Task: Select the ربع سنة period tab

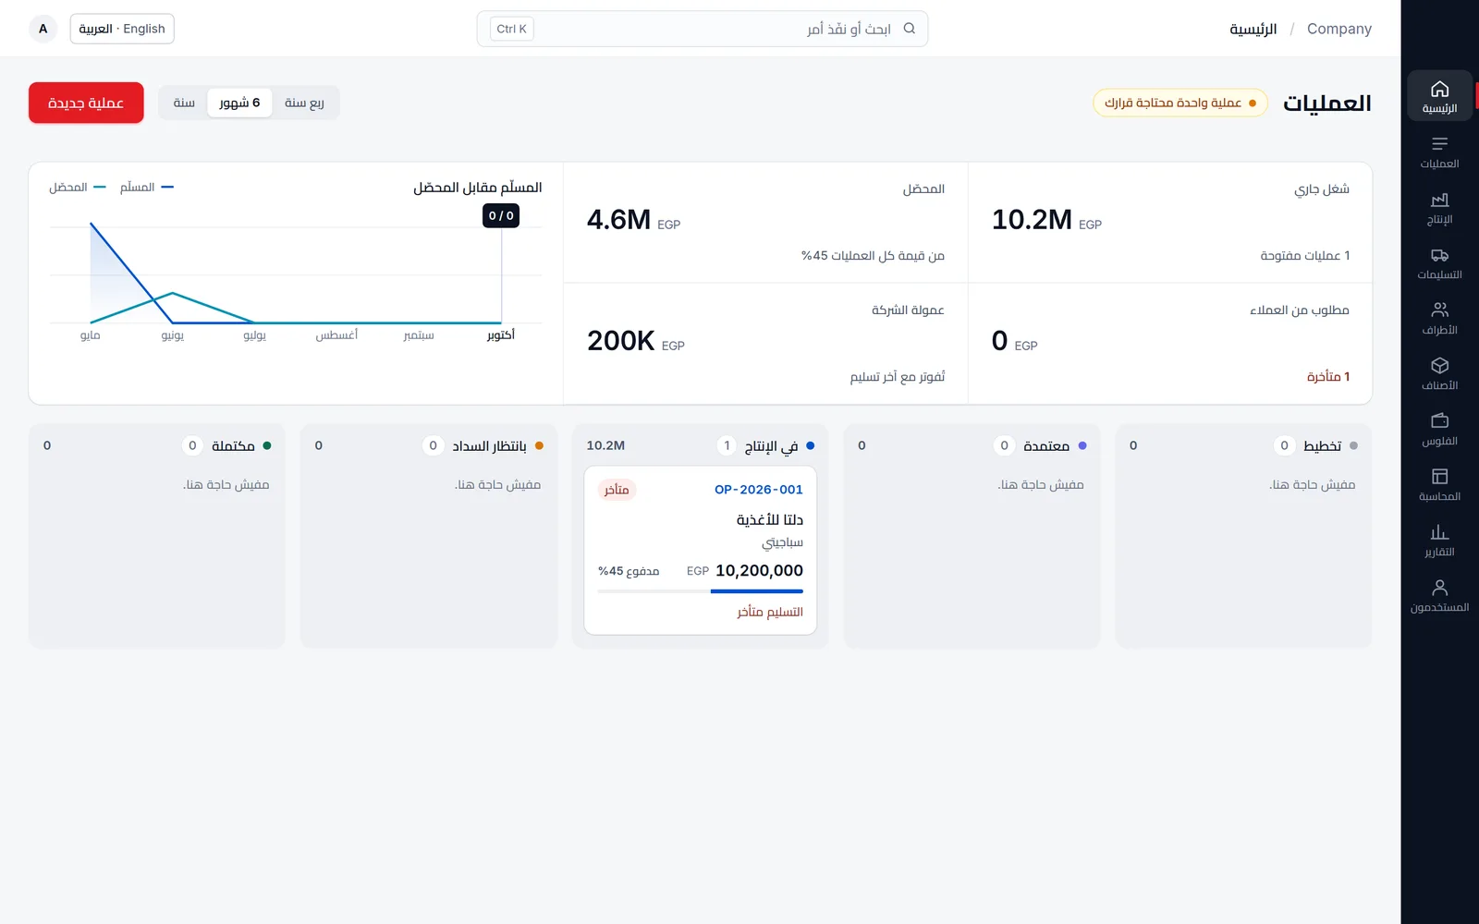Action: pos(304,103)
